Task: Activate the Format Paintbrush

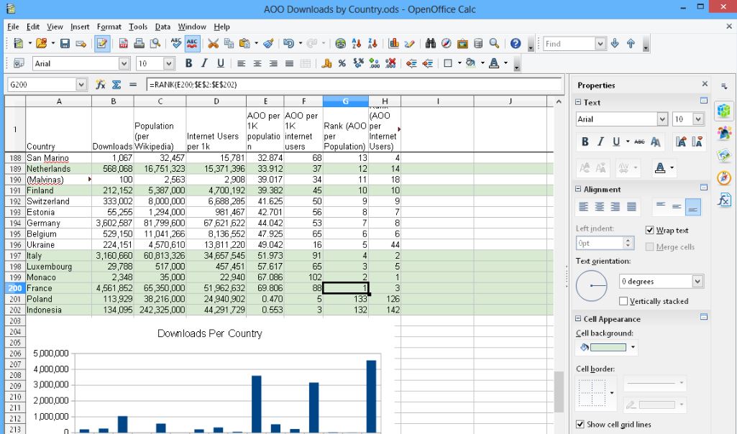Action: pyautogui.click(x=268, y=44)
